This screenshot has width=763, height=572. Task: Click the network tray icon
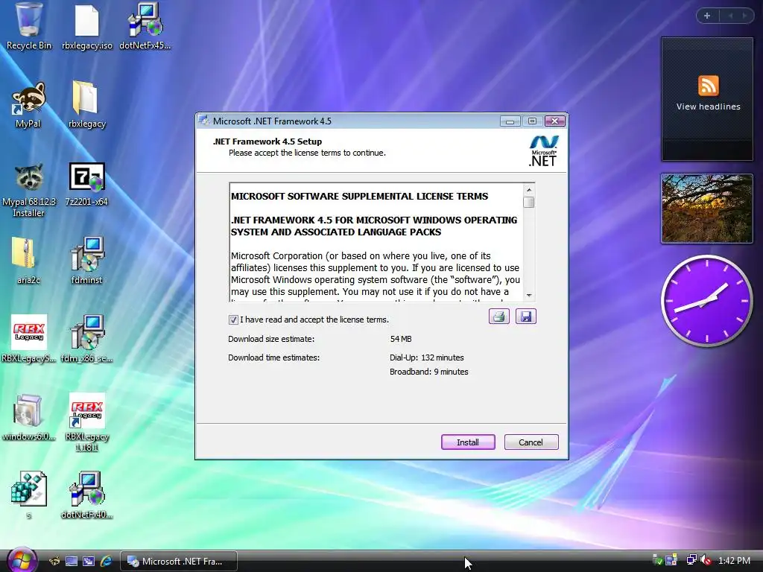click(x=691, y=560)
